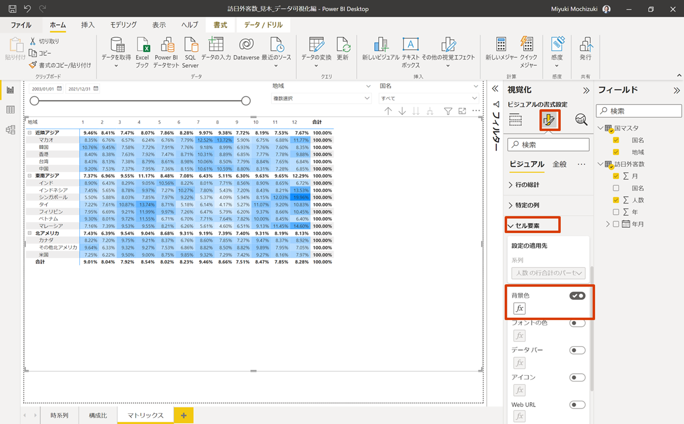
Task: Open すべて dropdown in 国名 slicer
Action: [x=429, y=98]
